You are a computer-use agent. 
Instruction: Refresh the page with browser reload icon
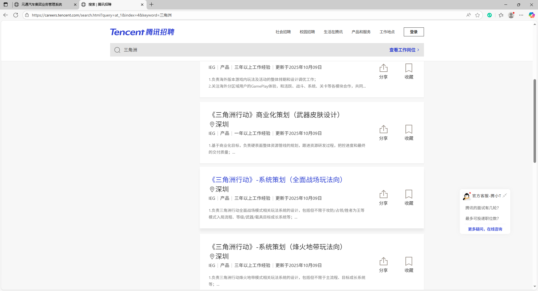[x=16, y=15]
